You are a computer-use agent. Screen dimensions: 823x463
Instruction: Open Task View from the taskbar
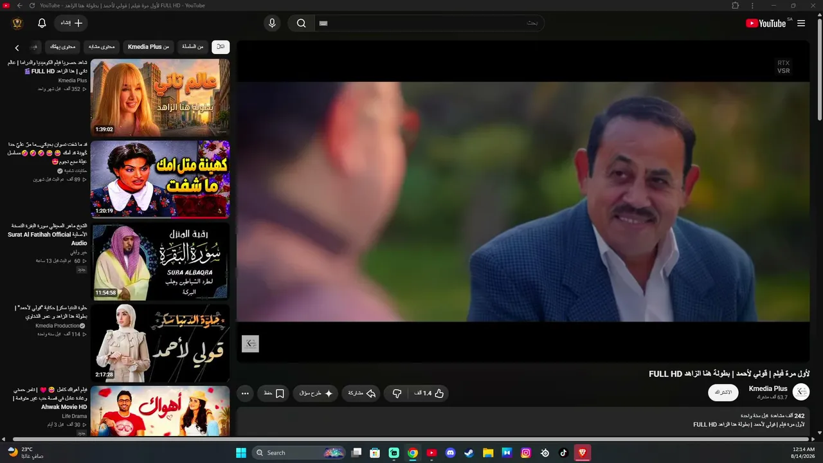[356, 453]
